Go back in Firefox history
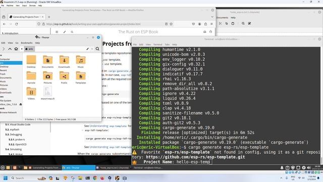Image resolution: width=323 pixels, height=182 pixels. (5, 24)
